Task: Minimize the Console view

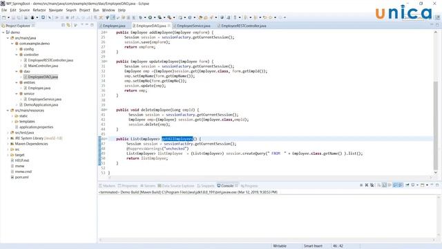Action: pyautogui.click(x=432, y=185)
